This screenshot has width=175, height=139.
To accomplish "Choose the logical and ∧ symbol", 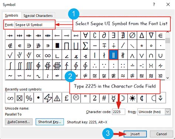I will point(132,55).
